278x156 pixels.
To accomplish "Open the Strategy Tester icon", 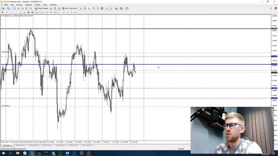I will pyautogui.click(x=31, y=8).
